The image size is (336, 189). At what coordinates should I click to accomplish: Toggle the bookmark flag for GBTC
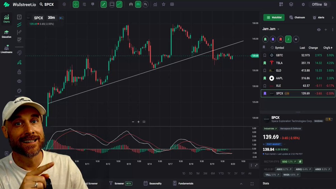coord(265,55)
